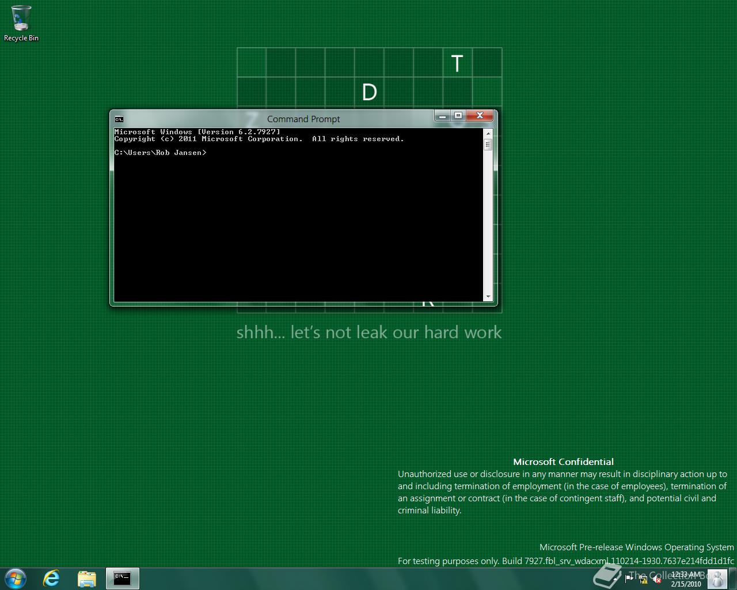737x590 pixels.
Task: Click the Command Prompt scrollbar up arrow
Action: 488,133
